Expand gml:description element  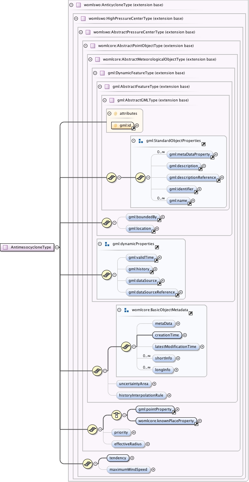[204, 166]
